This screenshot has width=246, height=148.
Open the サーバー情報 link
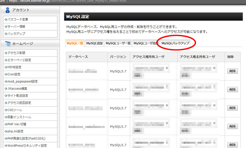tap(30, 26)
